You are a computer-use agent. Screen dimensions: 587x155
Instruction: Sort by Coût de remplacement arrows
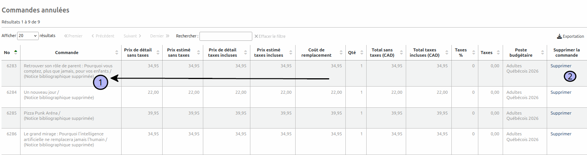click(x=341, y=53)
